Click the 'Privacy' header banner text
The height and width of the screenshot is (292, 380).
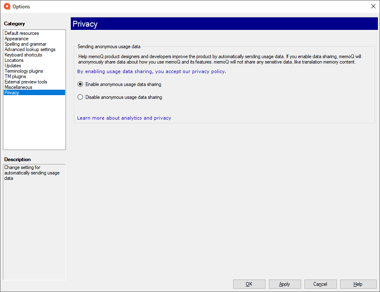pyautogui.click(x=85, y=24)
